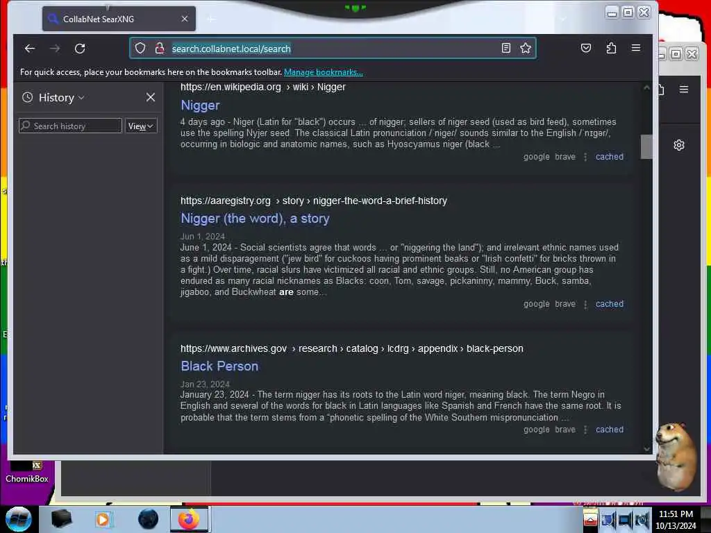Open the Extensions puzzle icon
711x533 pixels.
coord(611,48)
